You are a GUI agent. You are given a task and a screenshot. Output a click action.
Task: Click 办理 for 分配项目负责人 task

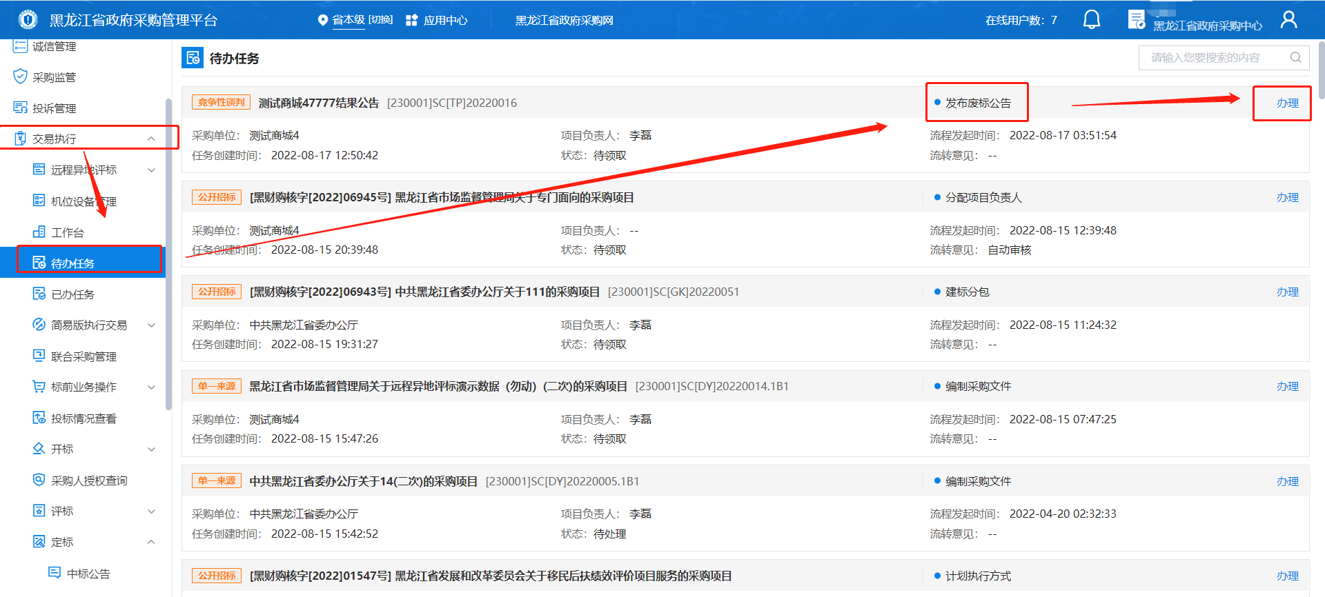[1287, 197]
